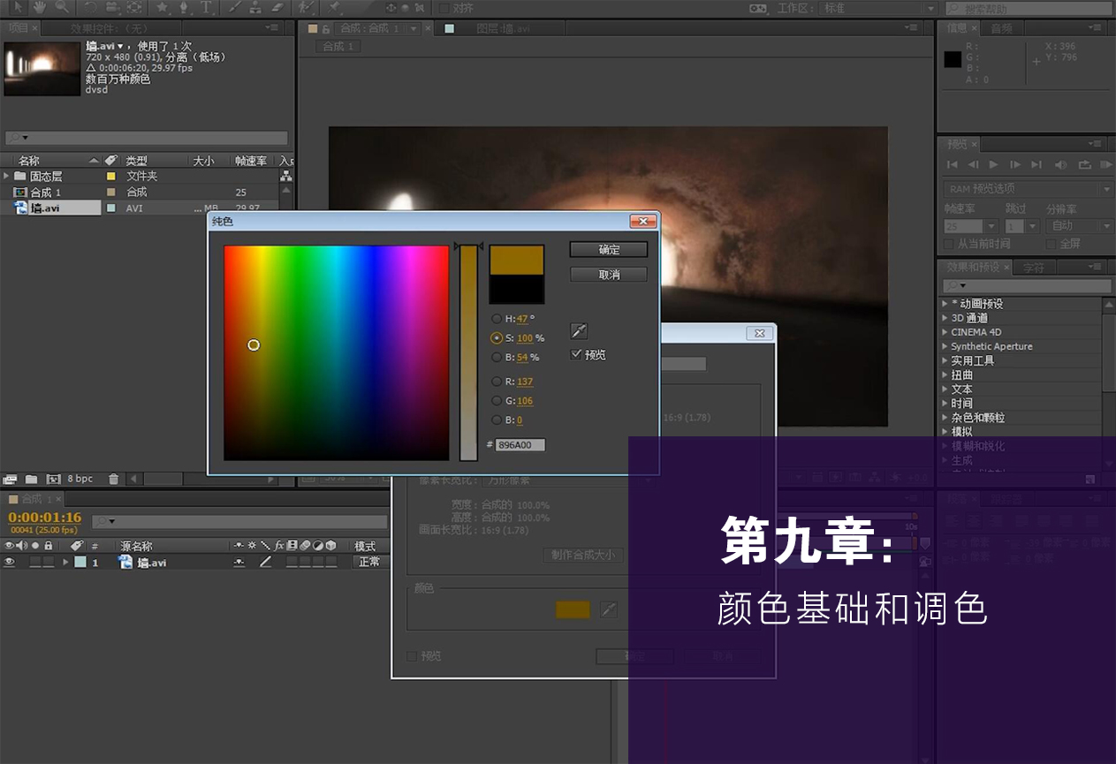Click 取消 in the color picker dialog
Viewport: 1116px width, 764px height.
pos(609,275)
